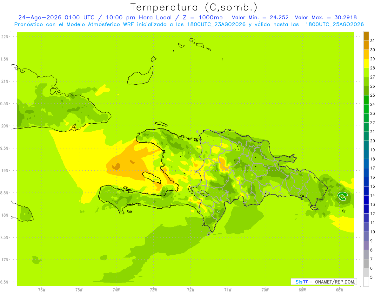
Task: Click the gold swatch between 29 and 30
Action: [366, 54]
